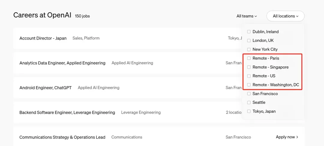Open the Android Engineer, ChatGPT listing
324x146 pixels.
pyautogui.click(x=46, y=88)
